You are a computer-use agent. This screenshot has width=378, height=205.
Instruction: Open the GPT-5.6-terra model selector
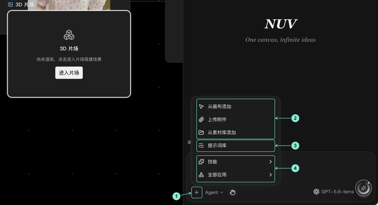tap(334, 192)
